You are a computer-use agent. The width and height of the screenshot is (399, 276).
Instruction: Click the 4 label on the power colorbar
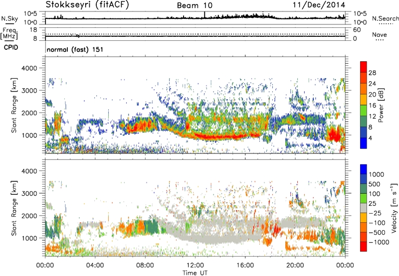pyautogui.click(x=370, y=138)
